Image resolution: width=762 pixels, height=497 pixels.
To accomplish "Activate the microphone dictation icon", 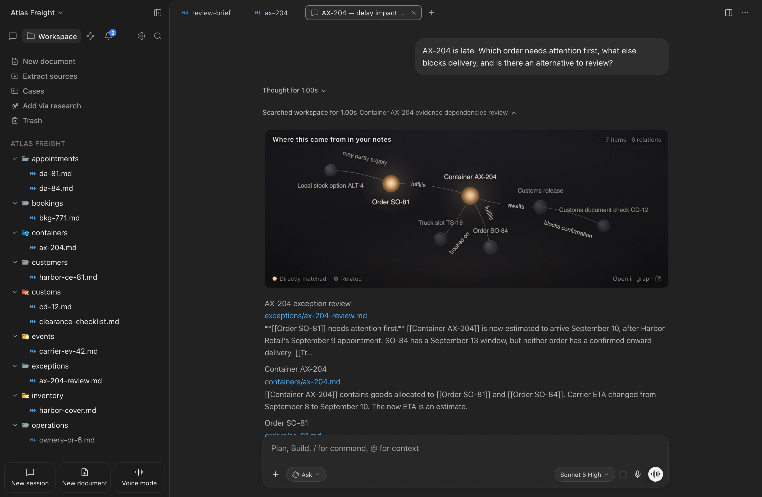I will [x=637, y=474].
